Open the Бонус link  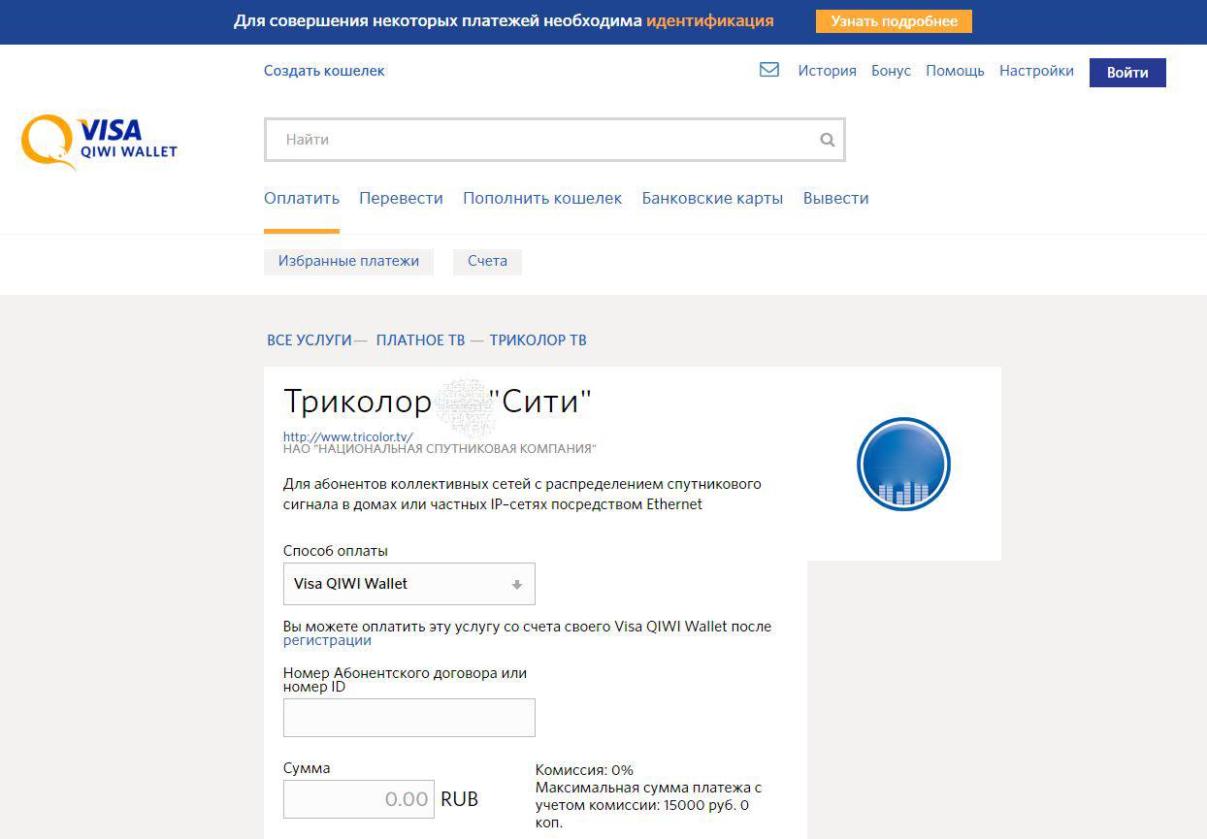[x=891, y=71]
